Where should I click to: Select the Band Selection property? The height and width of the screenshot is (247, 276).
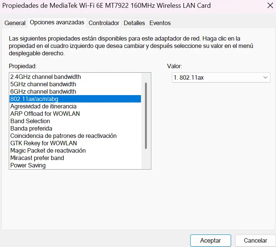click(75, 121)
